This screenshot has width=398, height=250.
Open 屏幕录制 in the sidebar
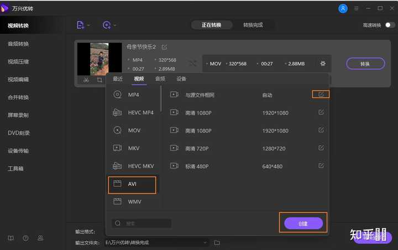click(x=18, y=115)
